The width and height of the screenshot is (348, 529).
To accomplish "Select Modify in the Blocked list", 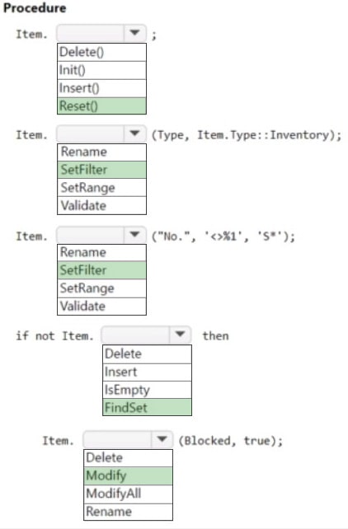I will tap(128, 475).
